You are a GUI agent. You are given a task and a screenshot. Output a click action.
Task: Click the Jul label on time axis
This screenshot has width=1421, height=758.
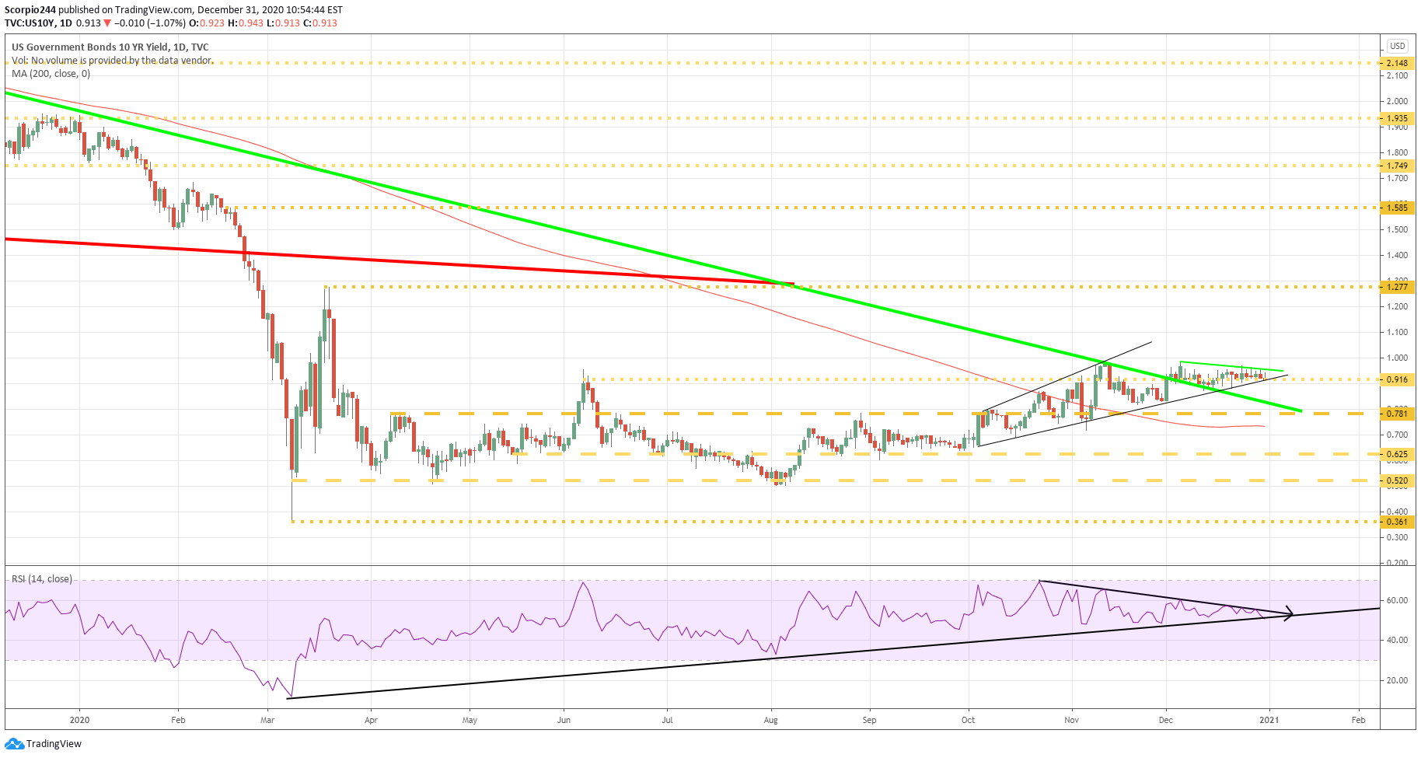tap(667, 720)
